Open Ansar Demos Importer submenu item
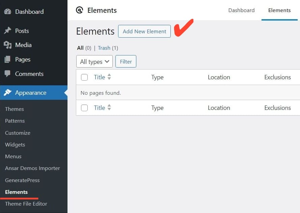 [x=32, y=168]
